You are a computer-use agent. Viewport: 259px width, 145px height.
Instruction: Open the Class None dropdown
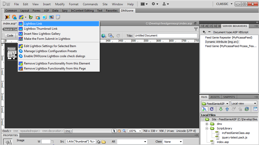pyautogui.click(x=173, y=142)
